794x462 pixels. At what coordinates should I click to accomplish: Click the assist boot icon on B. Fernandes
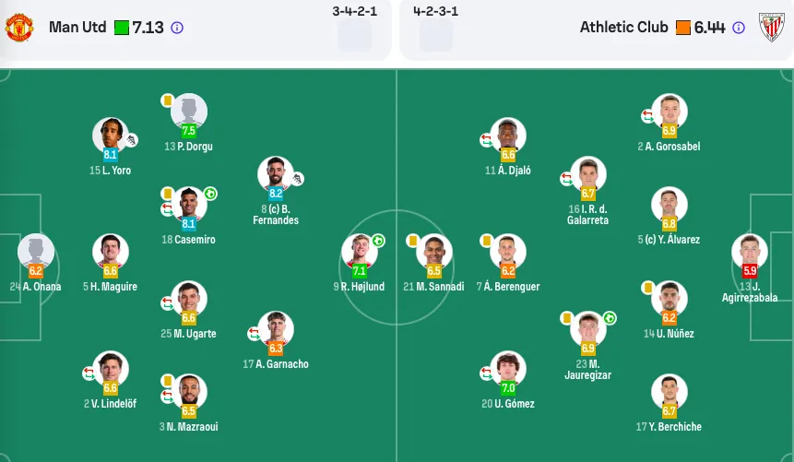(x=297, y=178)
